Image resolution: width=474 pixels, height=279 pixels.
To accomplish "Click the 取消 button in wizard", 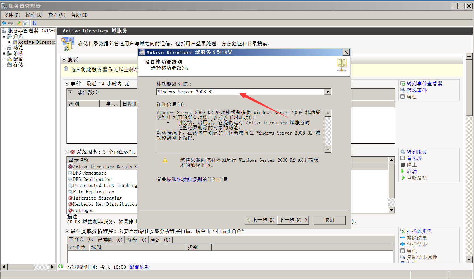I will click(x=329, y=220).
